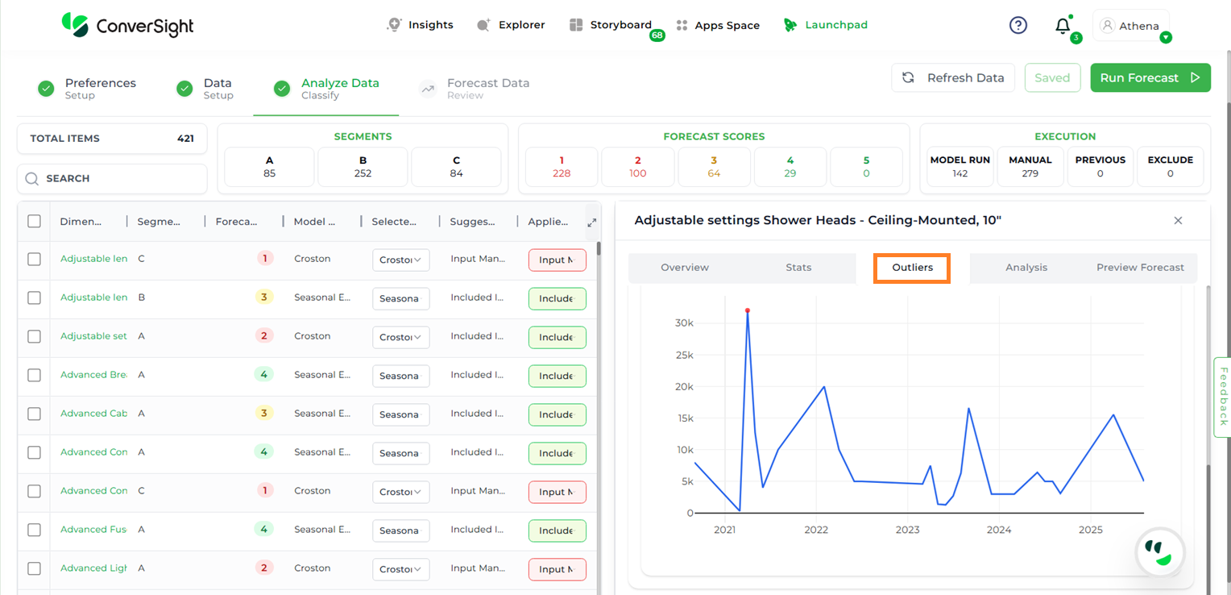Viewport: 1231px width, 595px height.
Task: Close the Shower Heads detail panel
Action: click(1178, 221)
